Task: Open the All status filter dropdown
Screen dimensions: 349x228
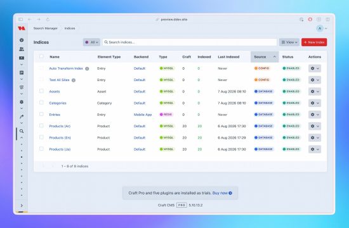Action: pyautogui.click(x=91, y=42)
